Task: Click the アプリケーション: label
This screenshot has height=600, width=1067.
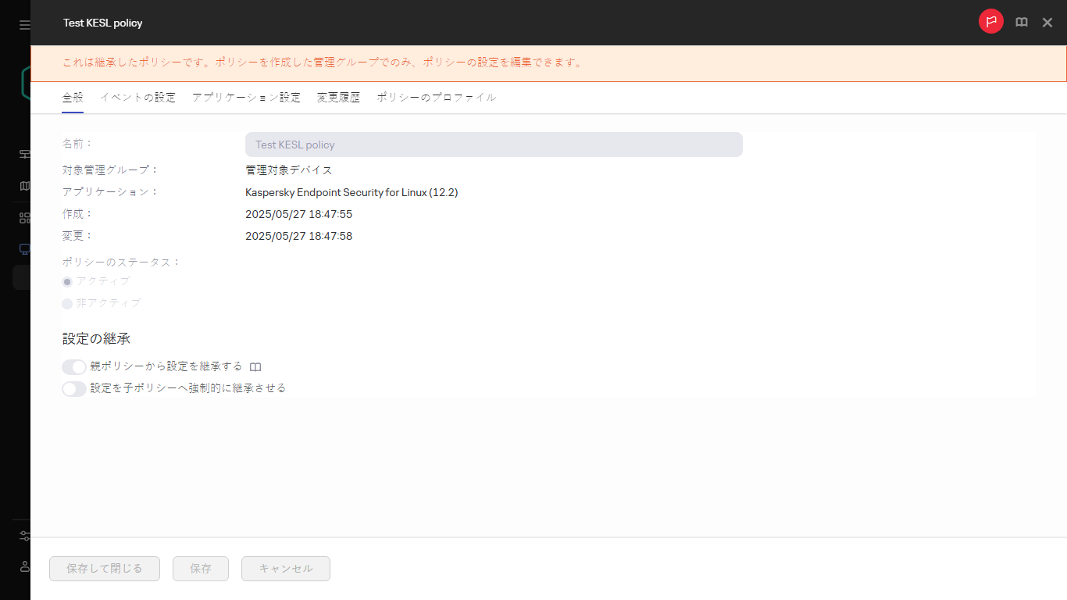Action: pyautogui.click(x=110, y=191)
